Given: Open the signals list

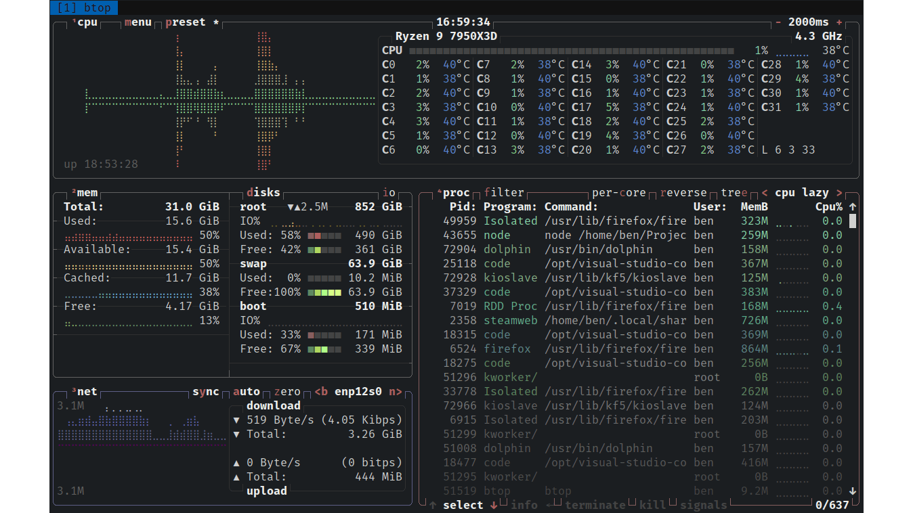Looking at the screenshot, I should click(704, 506).
